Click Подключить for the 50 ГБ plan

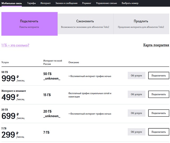click(x=159, y=75)
